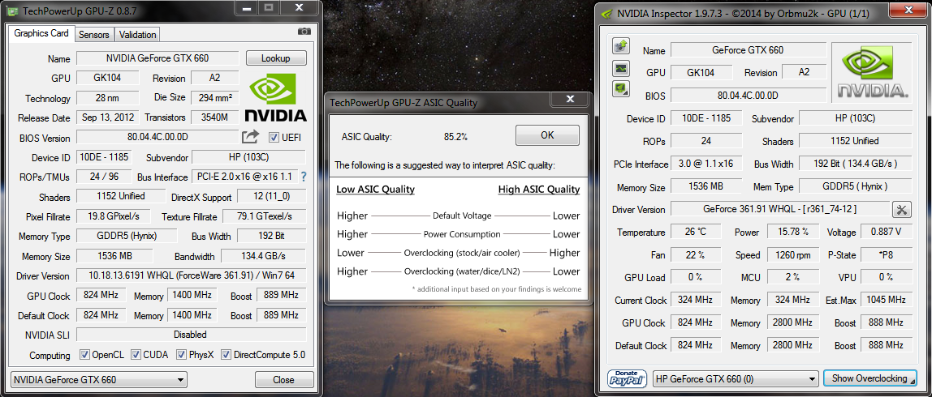932x397 pixels.
Task: Click the NVIDIA logo in GPU-Z
Action: coord(276,99)
